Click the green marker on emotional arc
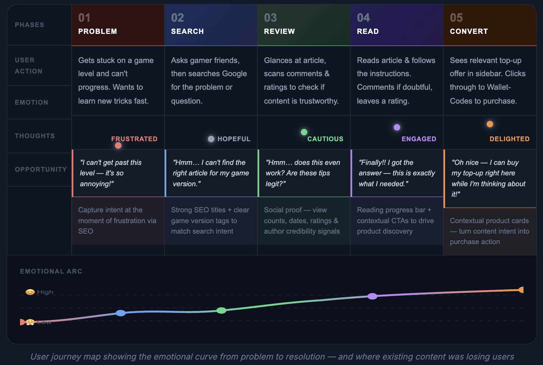This screenshot has width=543, height=365. [x=221, y=310]
